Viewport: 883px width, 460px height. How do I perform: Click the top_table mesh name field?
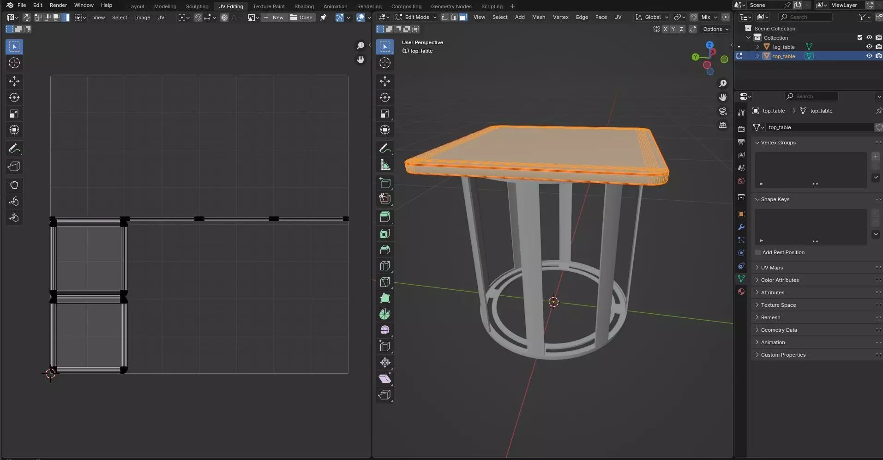tap(821, 127)
